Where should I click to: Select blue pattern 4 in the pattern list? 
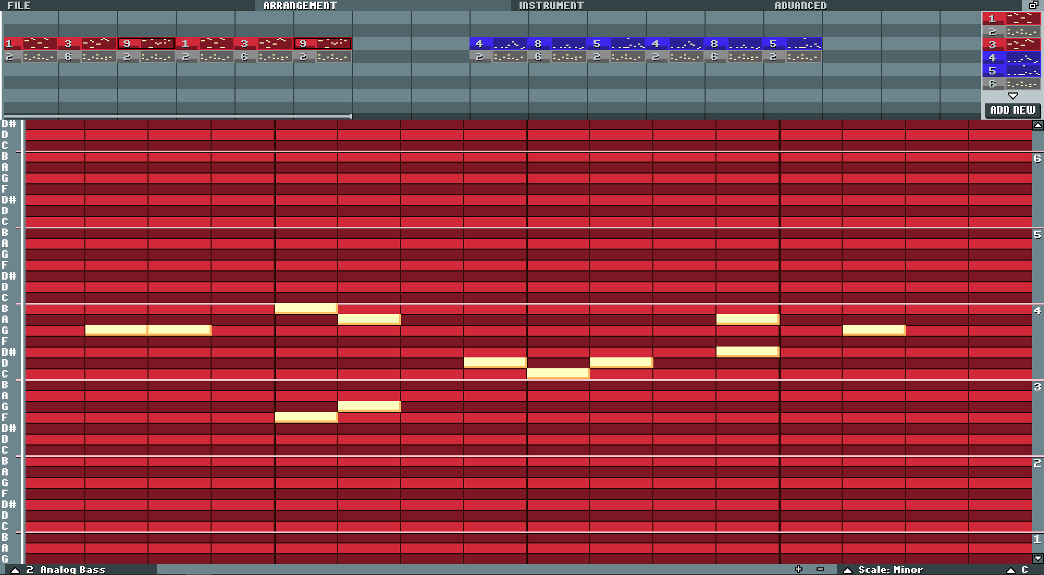(1011, 58)
